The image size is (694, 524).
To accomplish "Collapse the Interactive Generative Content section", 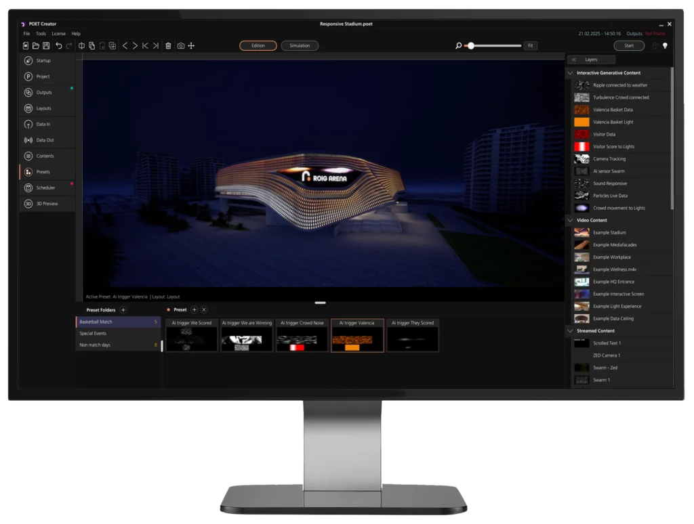I will [x=570, y=72].
